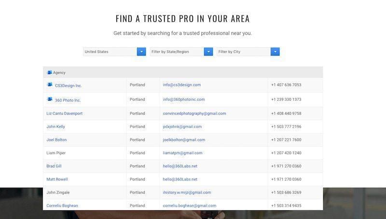Image resolution: width=386 pixels, height=219 pixels.
Task: Open John Kelly's profile link
Action: pyautogui.click(x=55, y=126)
